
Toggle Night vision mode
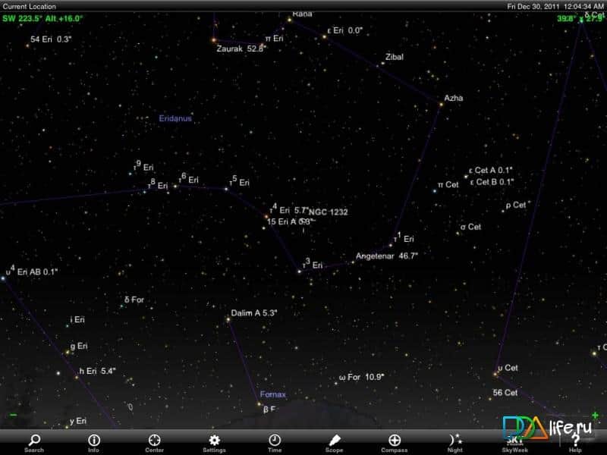[x=454, y=442]
